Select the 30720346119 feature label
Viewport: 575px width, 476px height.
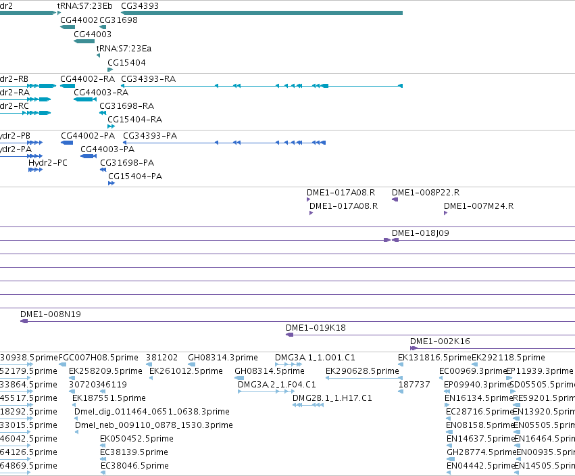pyautogui.click(x=98, y=385)
